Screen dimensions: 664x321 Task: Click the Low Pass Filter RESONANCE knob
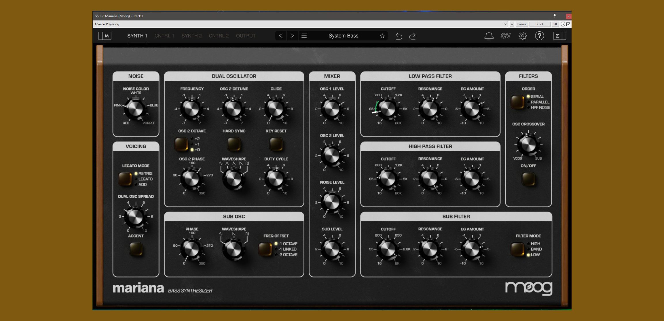point(430,109)
